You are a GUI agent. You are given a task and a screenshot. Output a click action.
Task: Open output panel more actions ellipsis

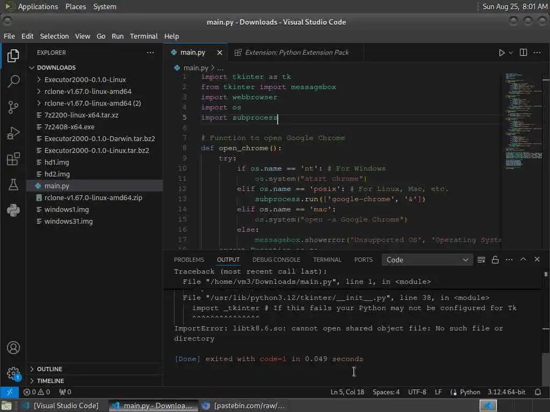click(x=509, y=260)
